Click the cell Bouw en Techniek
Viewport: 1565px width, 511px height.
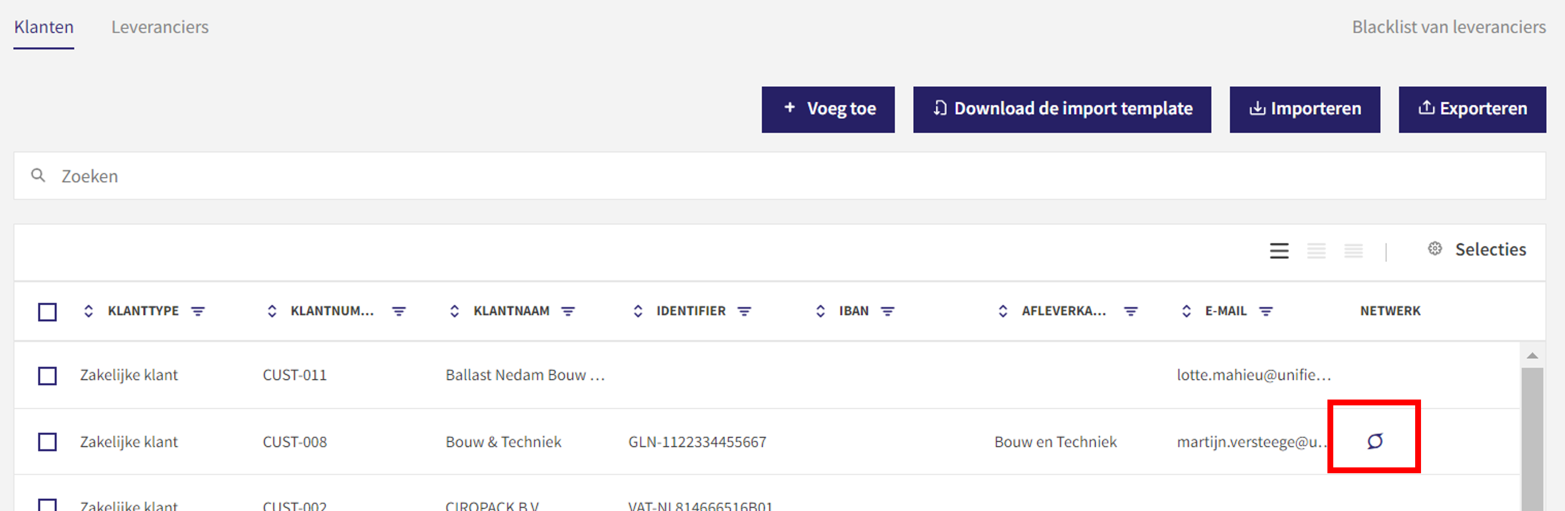click(1055, 442)
